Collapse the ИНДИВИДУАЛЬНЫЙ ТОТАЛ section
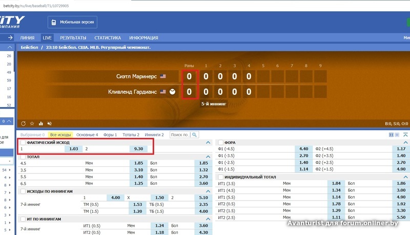The image size is (410, 235). pyautogui.click(x=405, y=177)
